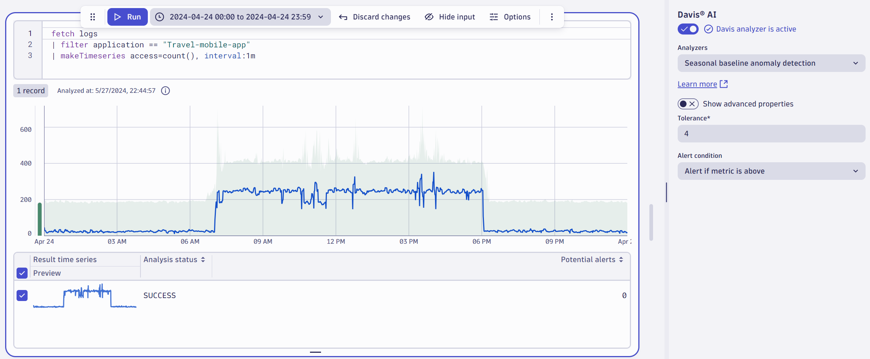Image resolution: width=870 pixels, height=359 pixels.
Task: Sort by Analysis status column
Action: [x=203, y=260]
